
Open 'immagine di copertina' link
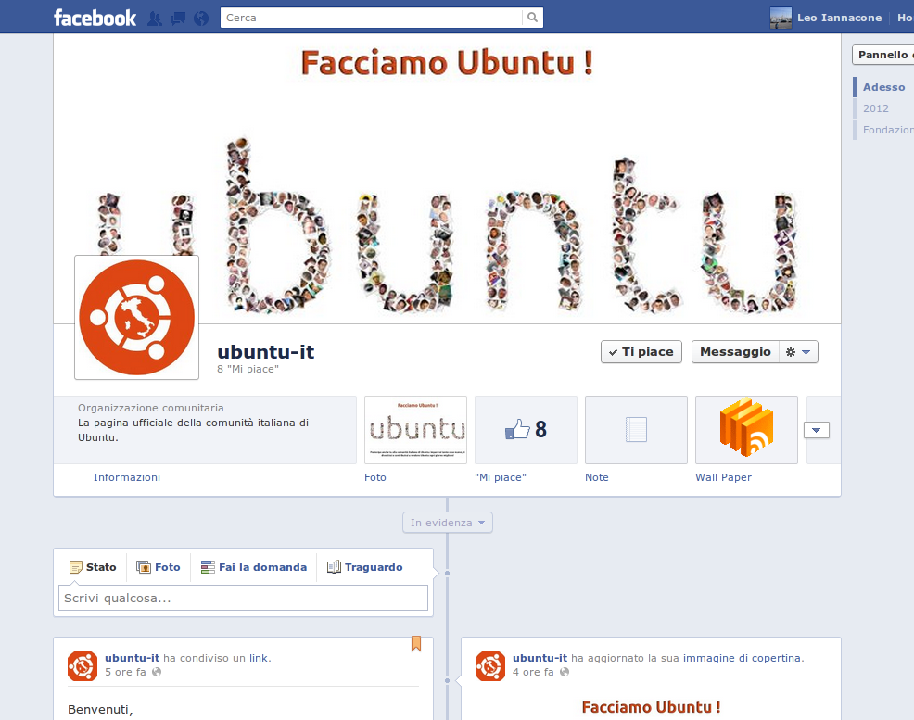coord(742,658)
